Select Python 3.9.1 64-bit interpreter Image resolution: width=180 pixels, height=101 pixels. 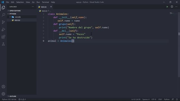click(x=9, y=99)
